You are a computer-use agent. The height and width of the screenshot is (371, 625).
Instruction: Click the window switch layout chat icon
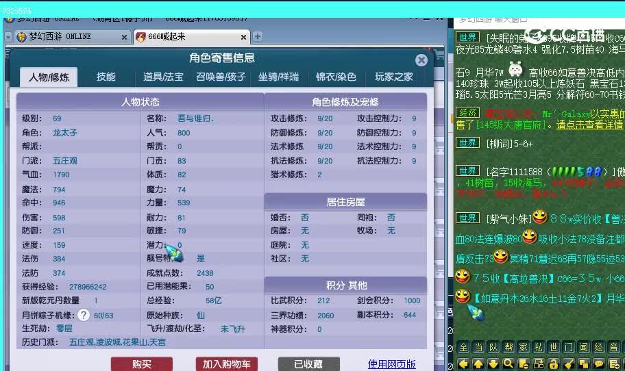(539, 364)
